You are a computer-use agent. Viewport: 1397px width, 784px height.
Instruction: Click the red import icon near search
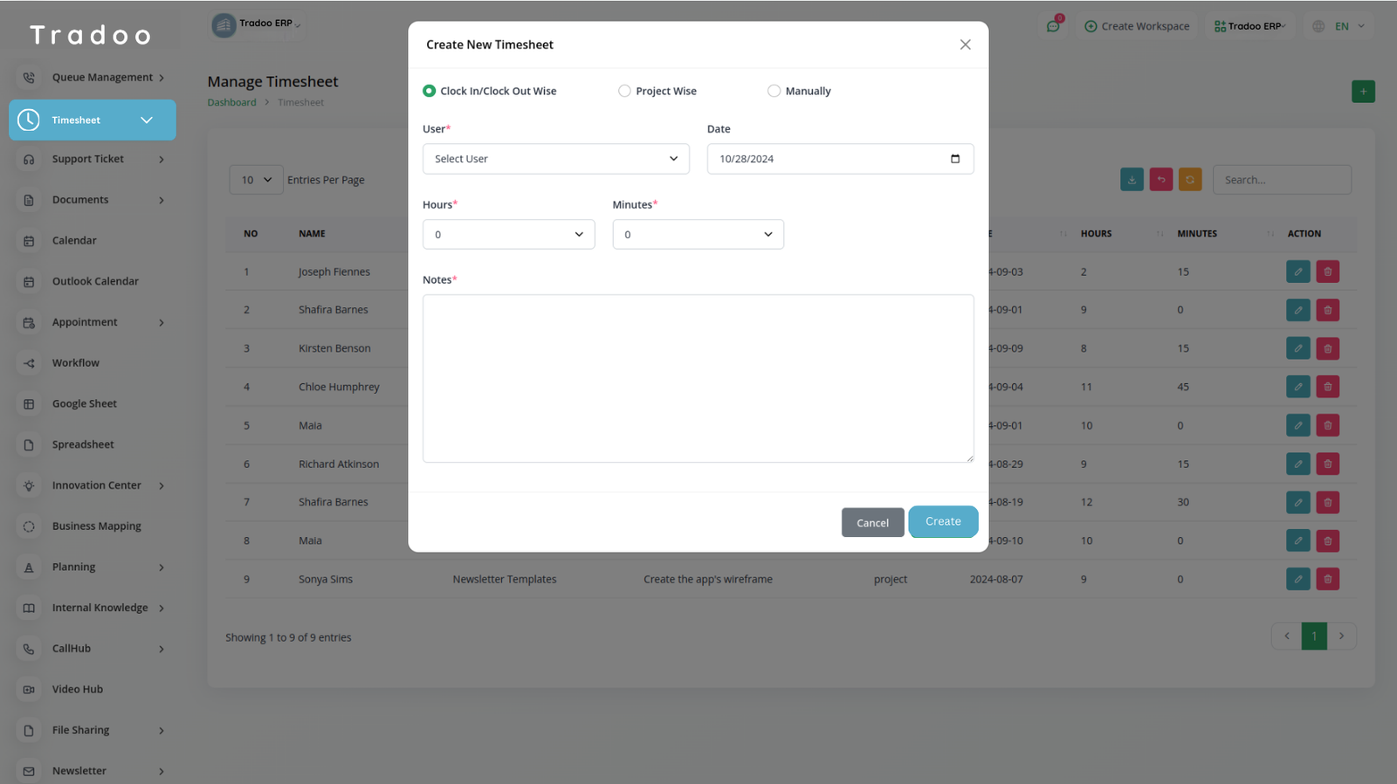pyautogui.click(x=1160, y=180)
